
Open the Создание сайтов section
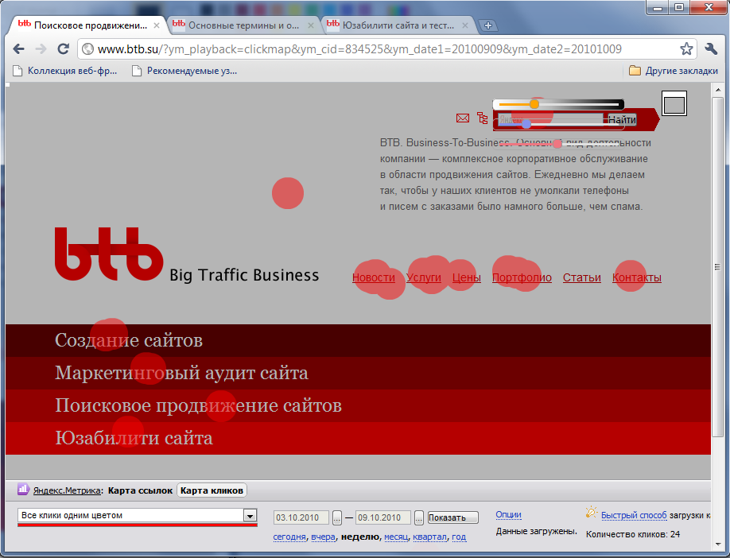[129, 340]
